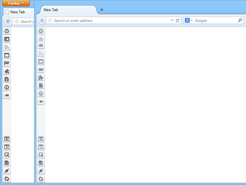The image size is (246, 185).
Task: Select the New Tab tab in left window
Action: coord(18,12)
